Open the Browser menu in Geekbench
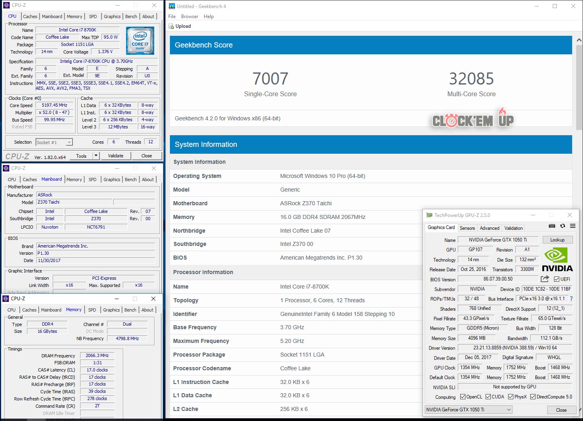This screenshot has height=421, width=583. point(189,17)
